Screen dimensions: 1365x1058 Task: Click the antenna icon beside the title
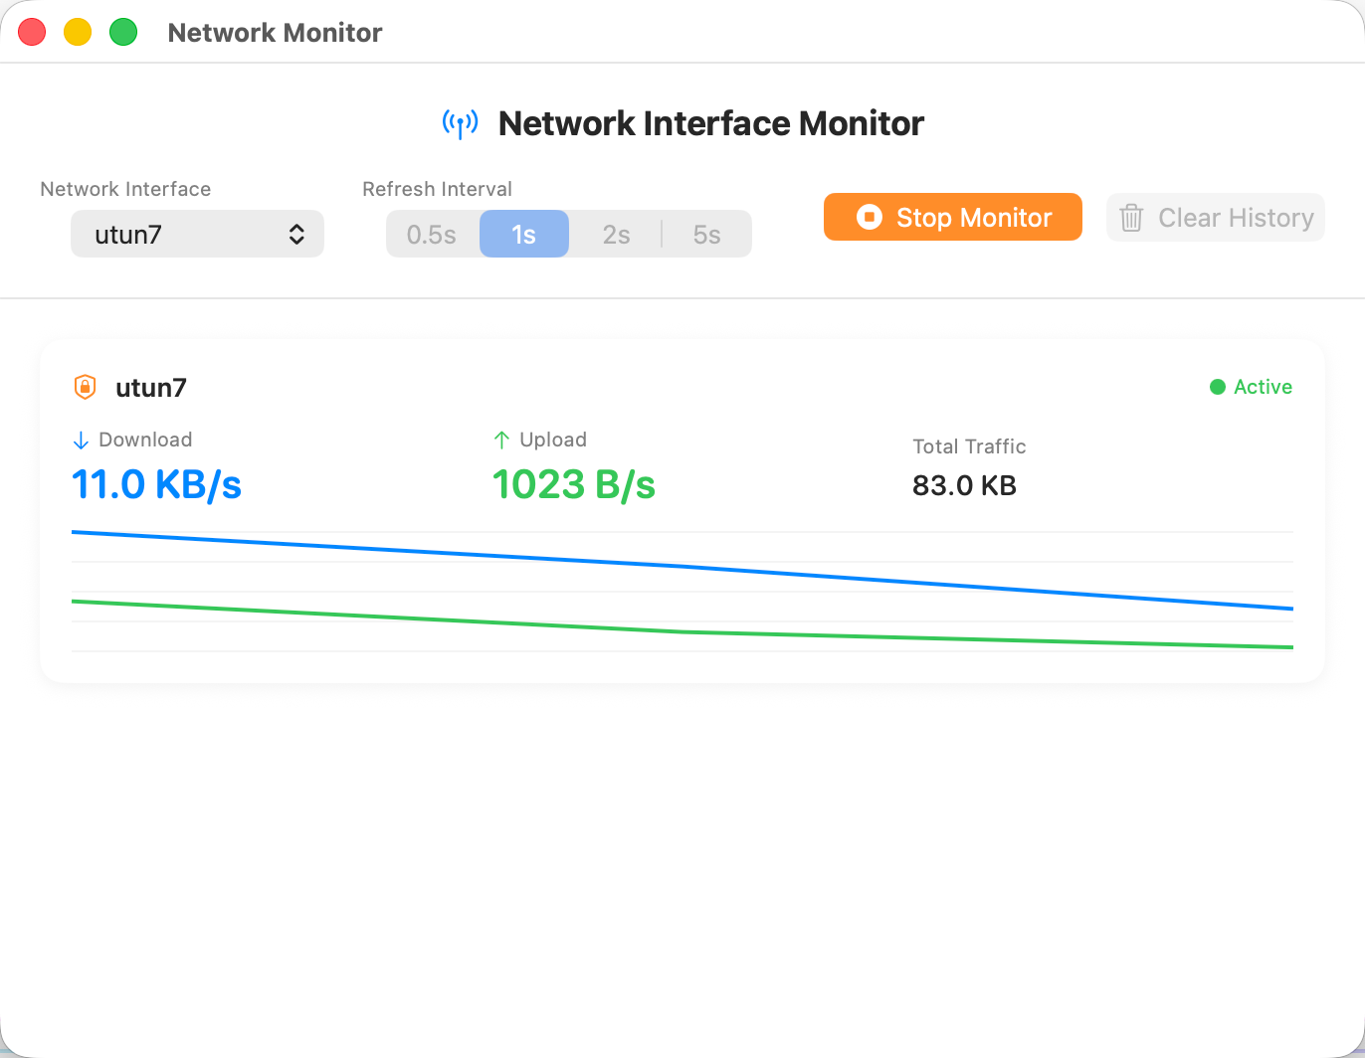[x=460, y=123]
